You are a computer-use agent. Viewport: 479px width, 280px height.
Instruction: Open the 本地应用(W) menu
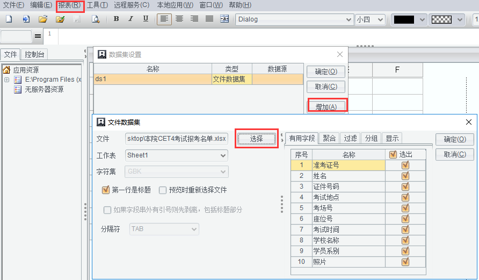(175, 5)
